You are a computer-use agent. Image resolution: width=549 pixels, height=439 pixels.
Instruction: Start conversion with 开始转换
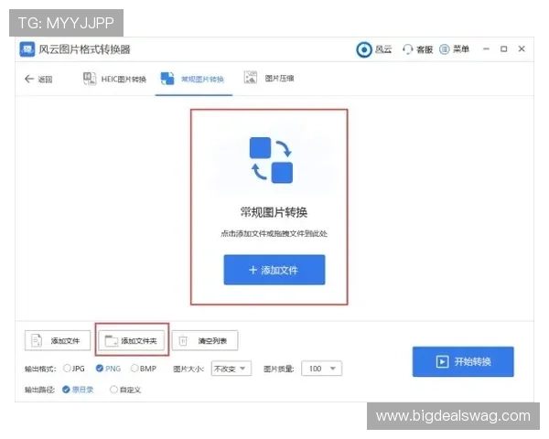click(463, 361)
